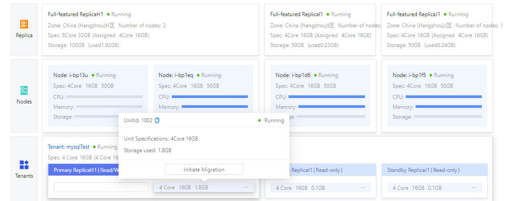The image size is (527, 201).
Task: Select node card i-bp1f5
Action: click(x=437, y=96)
